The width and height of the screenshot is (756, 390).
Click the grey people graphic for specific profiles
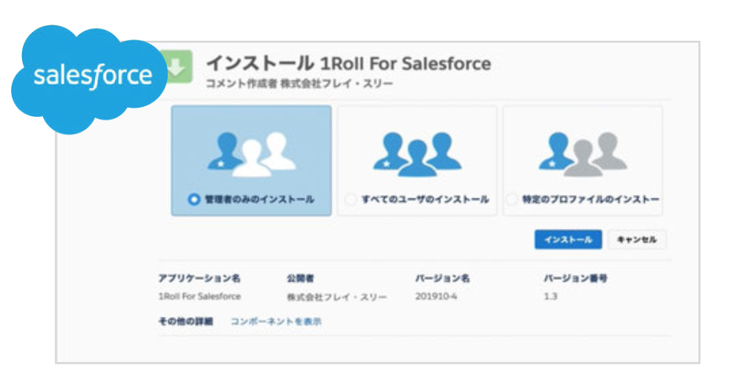coord(583,152)
